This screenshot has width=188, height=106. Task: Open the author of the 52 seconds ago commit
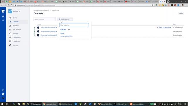click(49, 27)
